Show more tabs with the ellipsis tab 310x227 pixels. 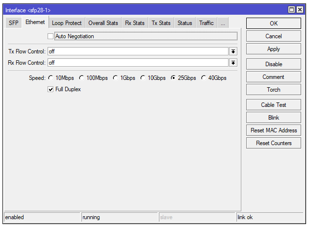(223, 23)
